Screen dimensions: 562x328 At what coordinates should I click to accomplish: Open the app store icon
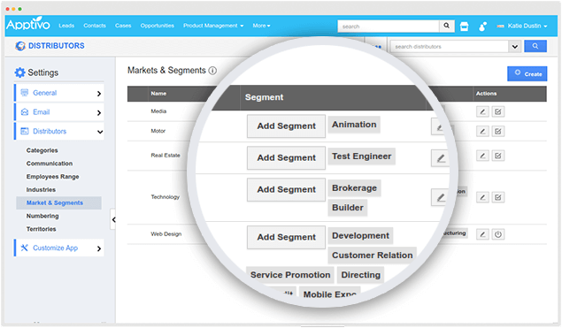click(464, 27)
